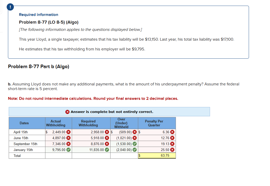Click the September 15th Over (Under) Withheld cell
Viewport: 270px width, 186px height.
(124, 144)
